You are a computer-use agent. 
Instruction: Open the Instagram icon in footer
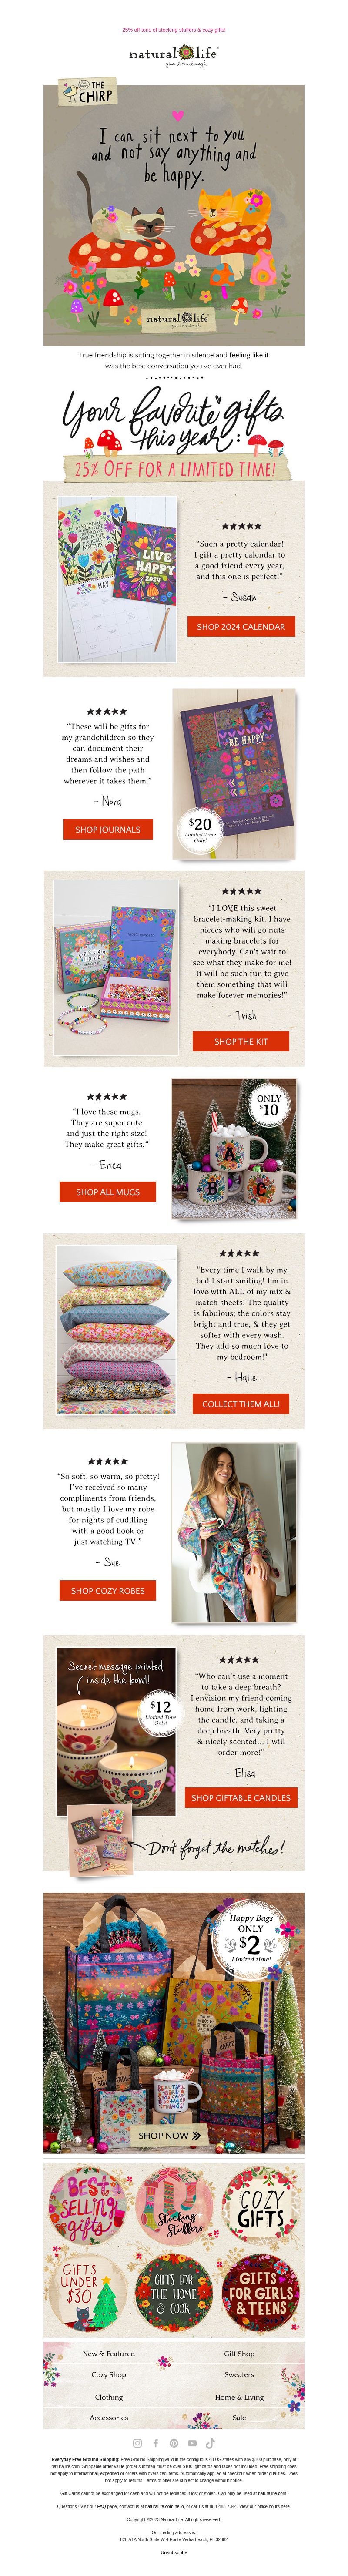coord(138,2442)
